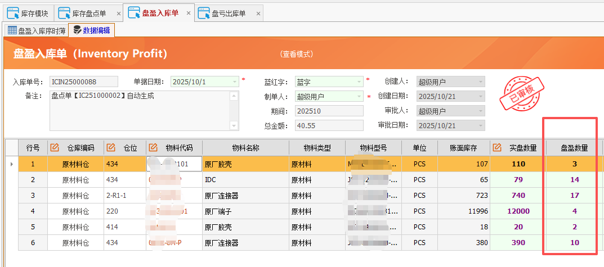Click the 实盘数量 value 390
This screenshot has width=604, height=267.
point(518,243)
